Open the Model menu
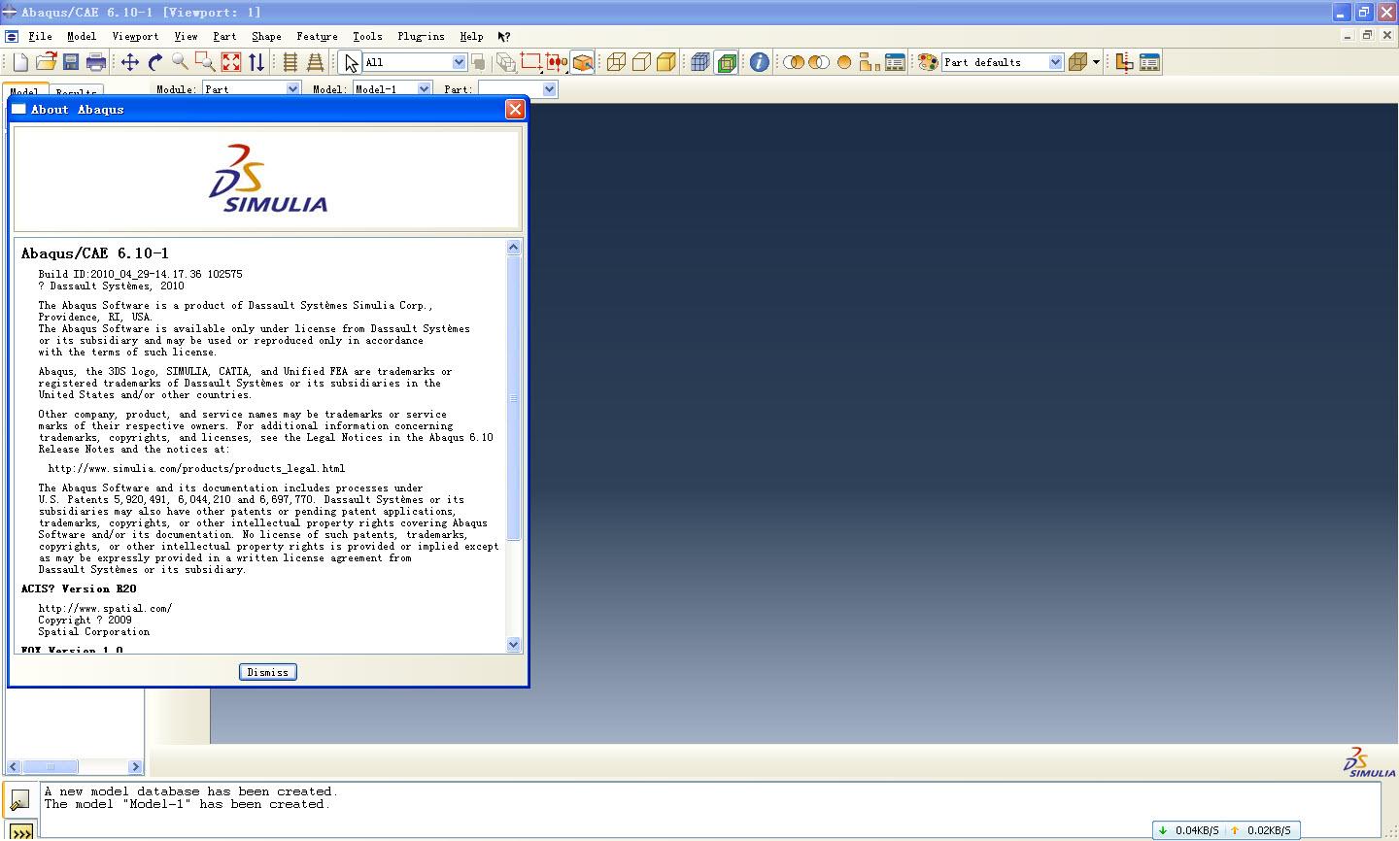1399x841 pixels. point(82,36)
